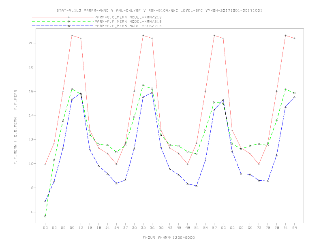The image size is (321, 248).
Task: Click the triangle marker on blue legend line
Action: point(69,26)
